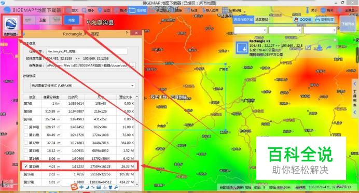The height and width of the screenshot is (193, 359).
Task: Click the task name input field
Action: click(87, 51)
